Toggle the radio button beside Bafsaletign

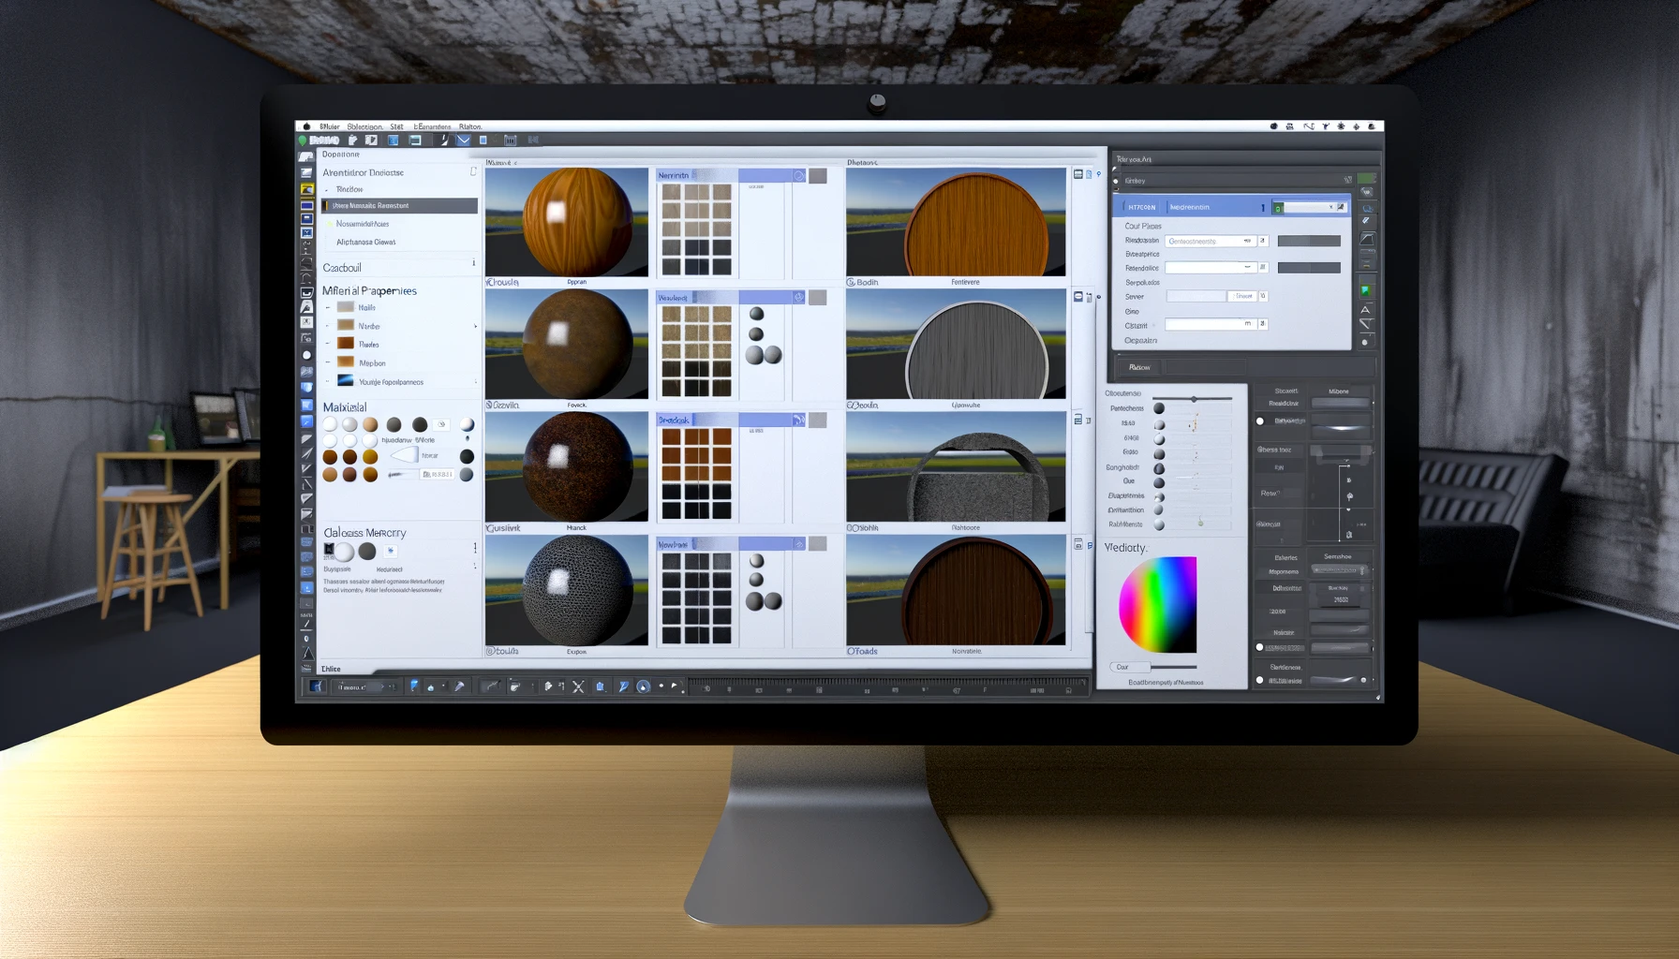click(1259, 421)
